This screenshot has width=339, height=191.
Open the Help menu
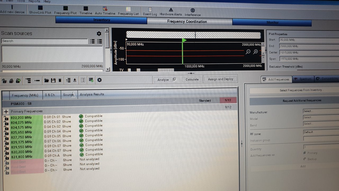tap(47, 1)
